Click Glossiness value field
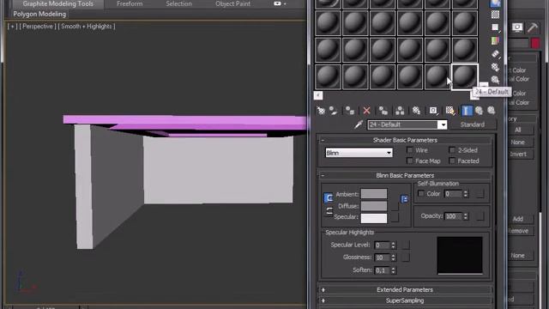 click(x=382, y=257)
